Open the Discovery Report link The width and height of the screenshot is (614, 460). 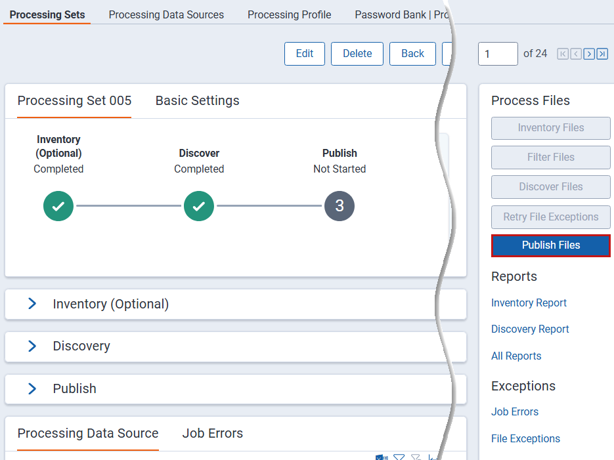coord(530,329)
